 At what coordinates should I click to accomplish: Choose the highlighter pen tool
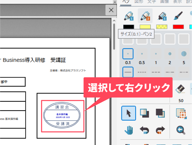(162, 16)
